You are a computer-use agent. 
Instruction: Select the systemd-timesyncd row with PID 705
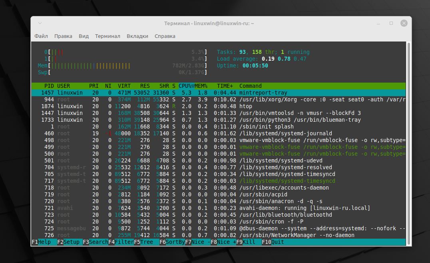[x=219, y=174]
